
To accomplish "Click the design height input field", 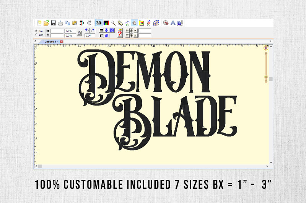I will pyautogui.click(x=57, y=35).
